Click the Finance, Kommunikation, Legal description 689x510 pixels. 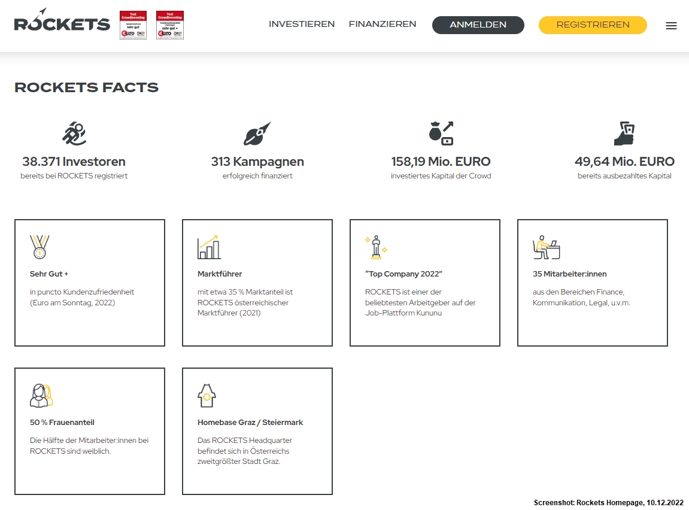(581, 297)
